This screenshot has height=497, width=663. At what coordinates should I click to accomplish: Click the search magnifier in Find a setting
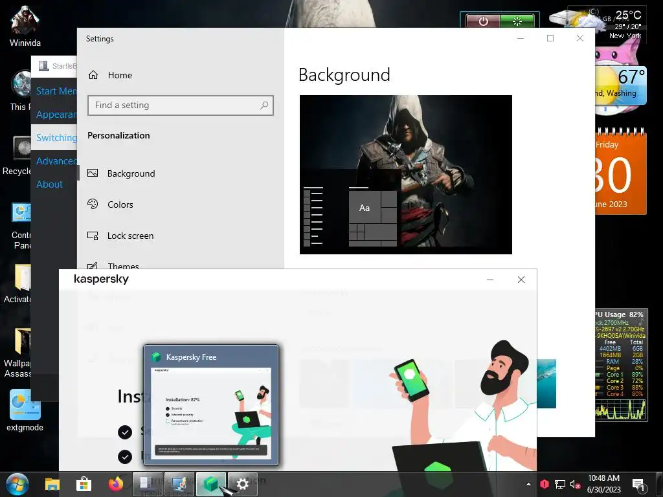[264, 105]
